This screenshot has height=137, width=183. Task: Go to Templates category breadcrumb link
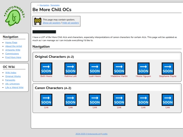[x=55, y=5]
